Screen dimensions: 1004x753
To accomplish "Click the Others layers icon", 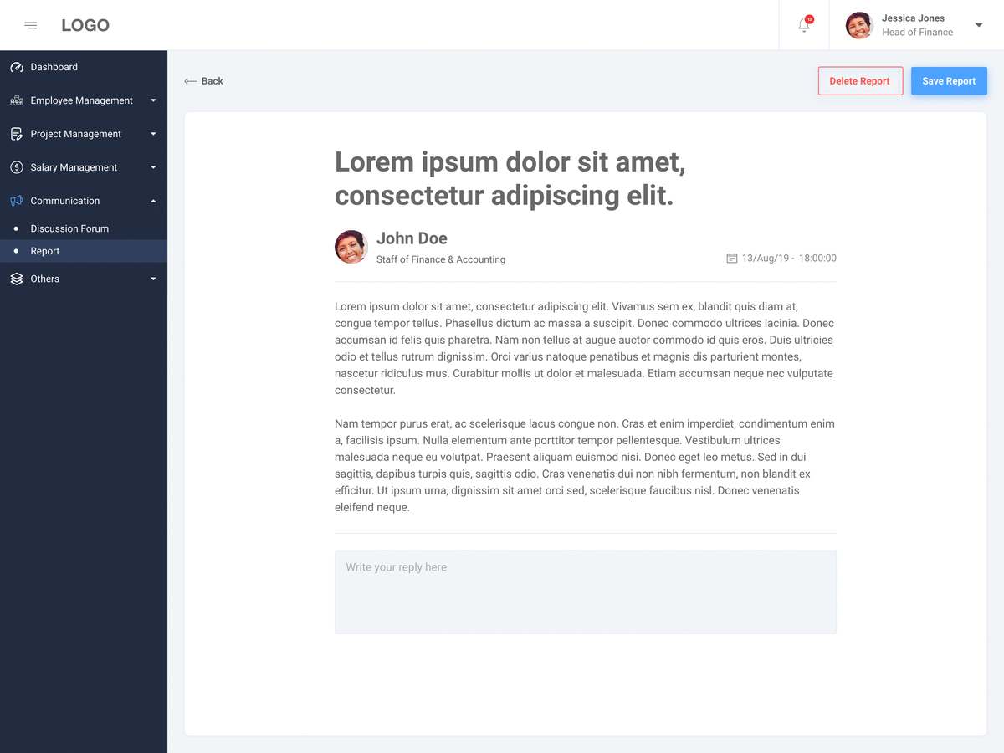I will coord(17,279).
